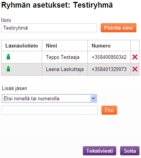Click the Läsnäolotieto column header
The image size is (141, 158).
[x=22, y=46]
